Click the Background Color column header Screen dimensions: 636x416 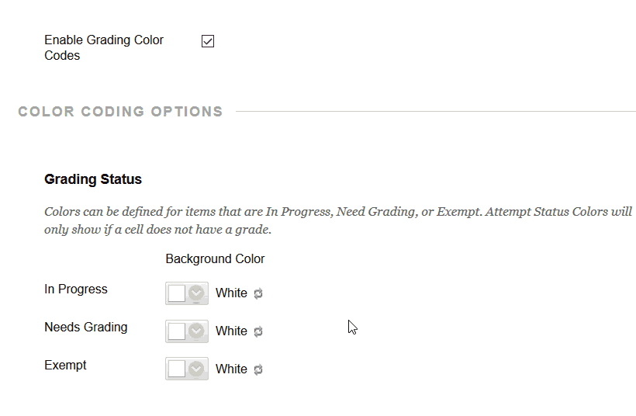tap(215, 258)
